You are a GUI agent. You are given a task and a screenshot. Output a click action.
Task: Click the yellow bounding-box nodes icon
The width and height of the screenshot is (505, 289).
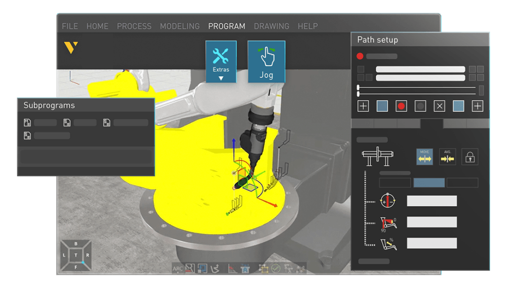[x=263, y=268]
